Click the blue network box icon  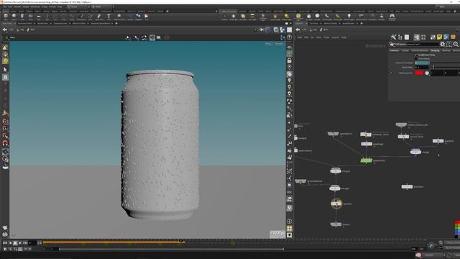[446, 37]
